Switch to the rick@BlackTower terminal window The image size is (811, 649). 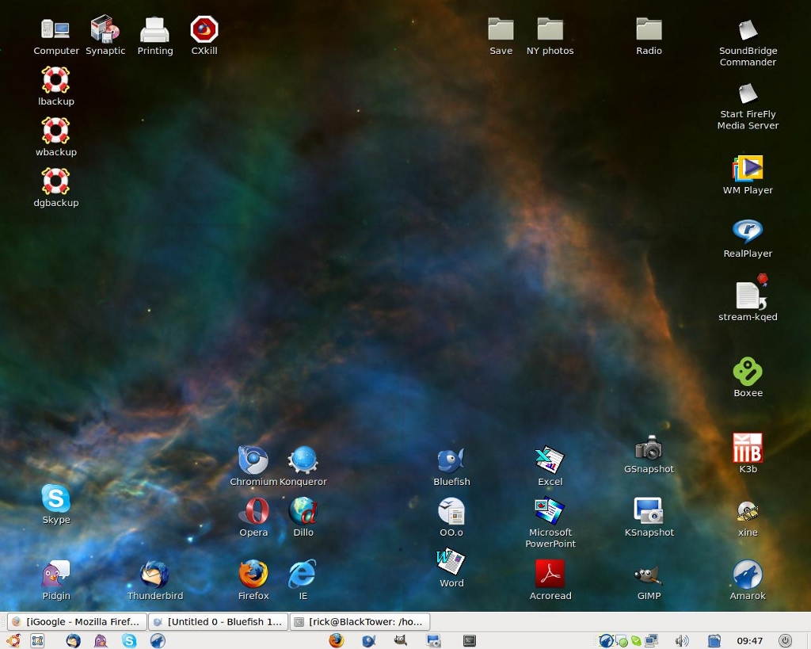360,621
